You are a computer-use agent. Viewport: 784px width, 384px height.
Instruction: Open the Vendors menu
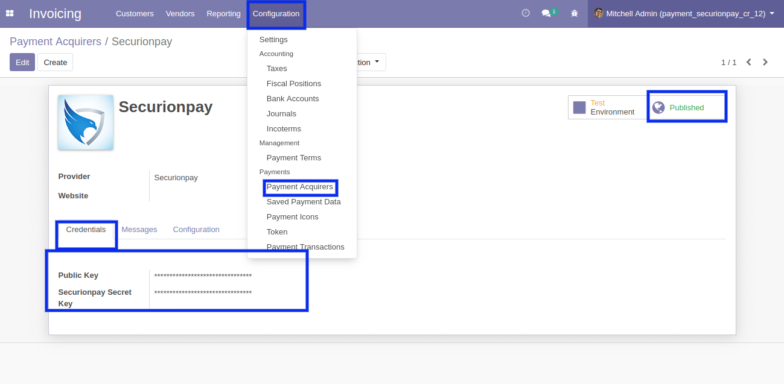(x=180, y=13)
